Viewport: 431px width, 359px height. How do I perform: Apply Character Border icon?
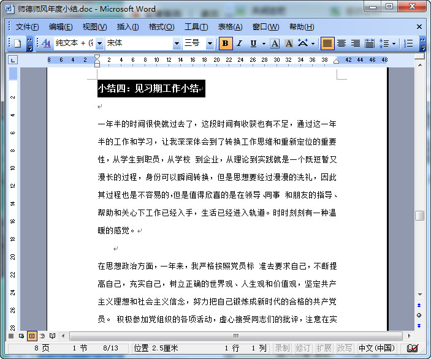275,43
